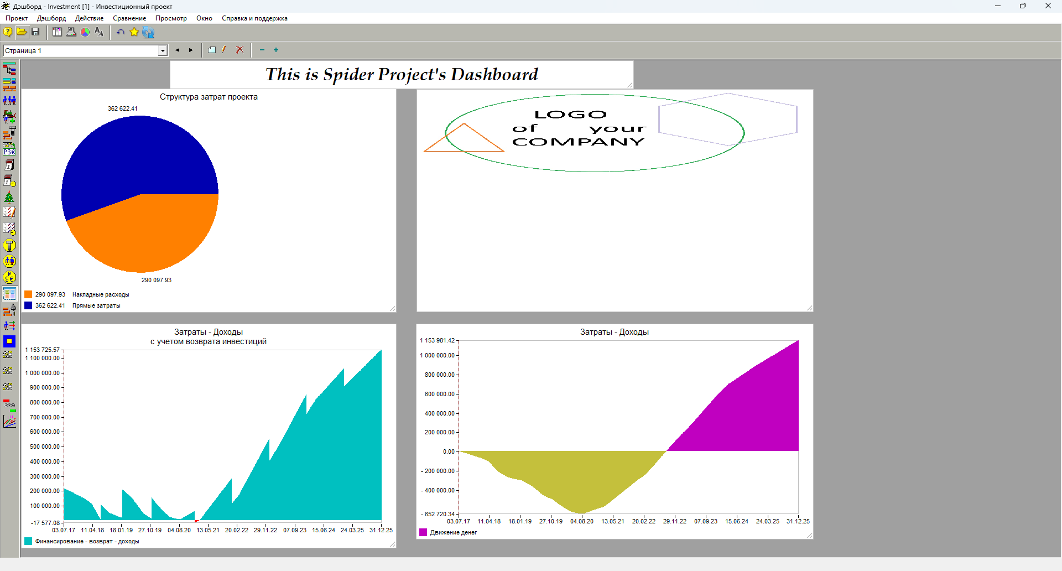Click the orange Накладные расходы legend swatch
The height and width of the screenshot is (571, 1062).
tap(28, 294)
